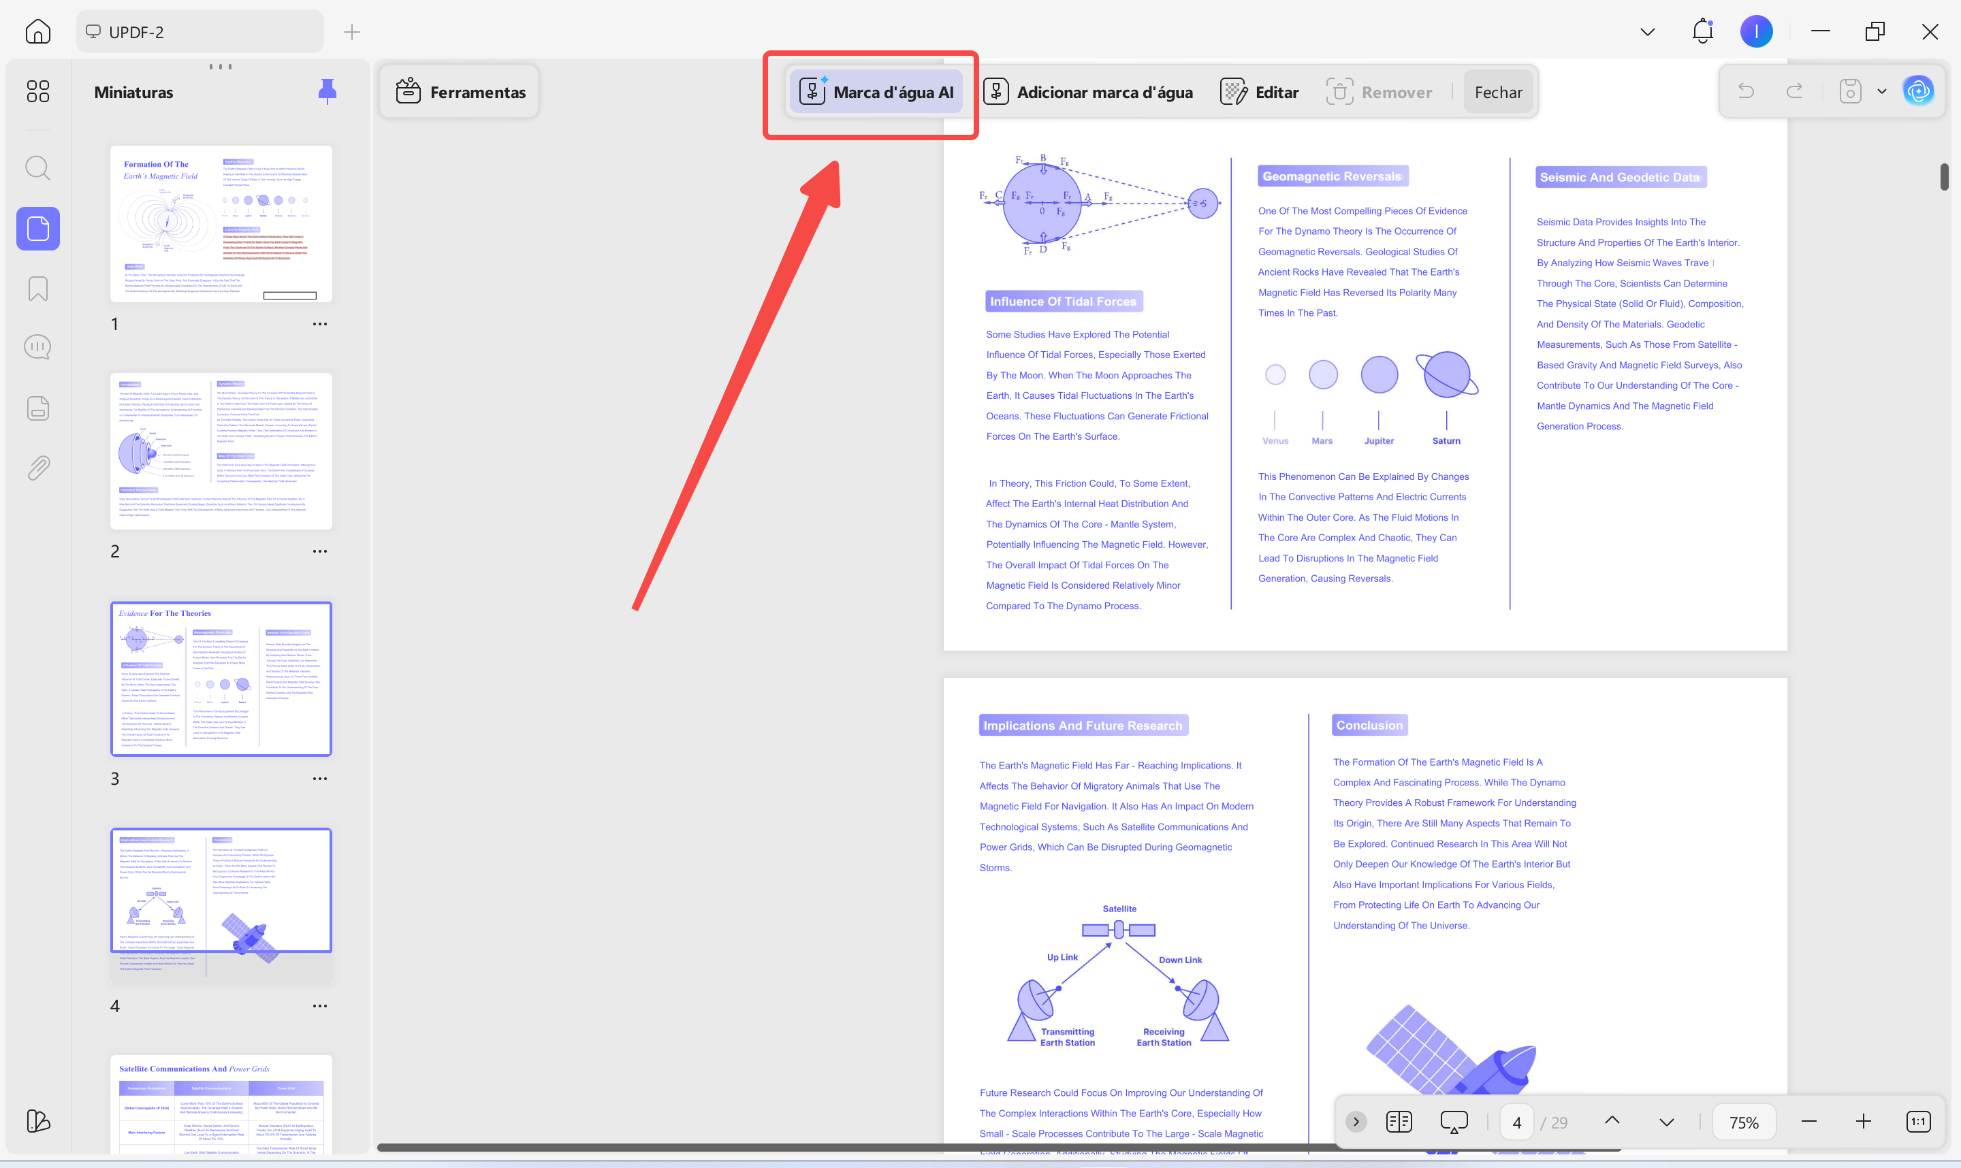Open more options for page 4 thumbnail
This screenshot has width=1961, height=1168.
click(x=319, y=1006)
